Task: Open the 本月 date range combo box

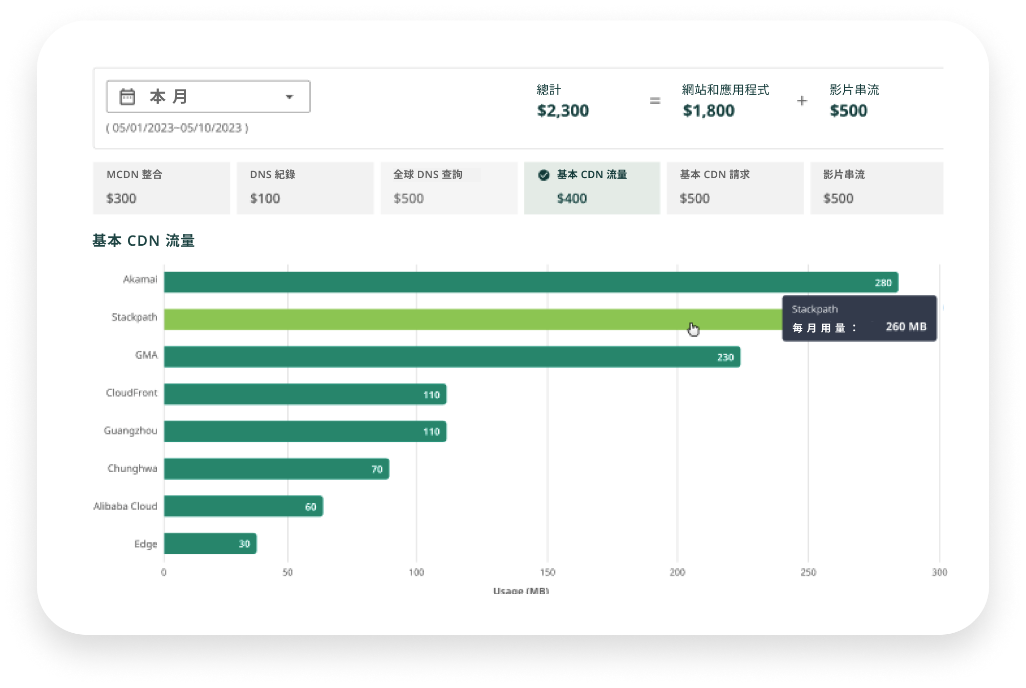Action: pos(208,96)
